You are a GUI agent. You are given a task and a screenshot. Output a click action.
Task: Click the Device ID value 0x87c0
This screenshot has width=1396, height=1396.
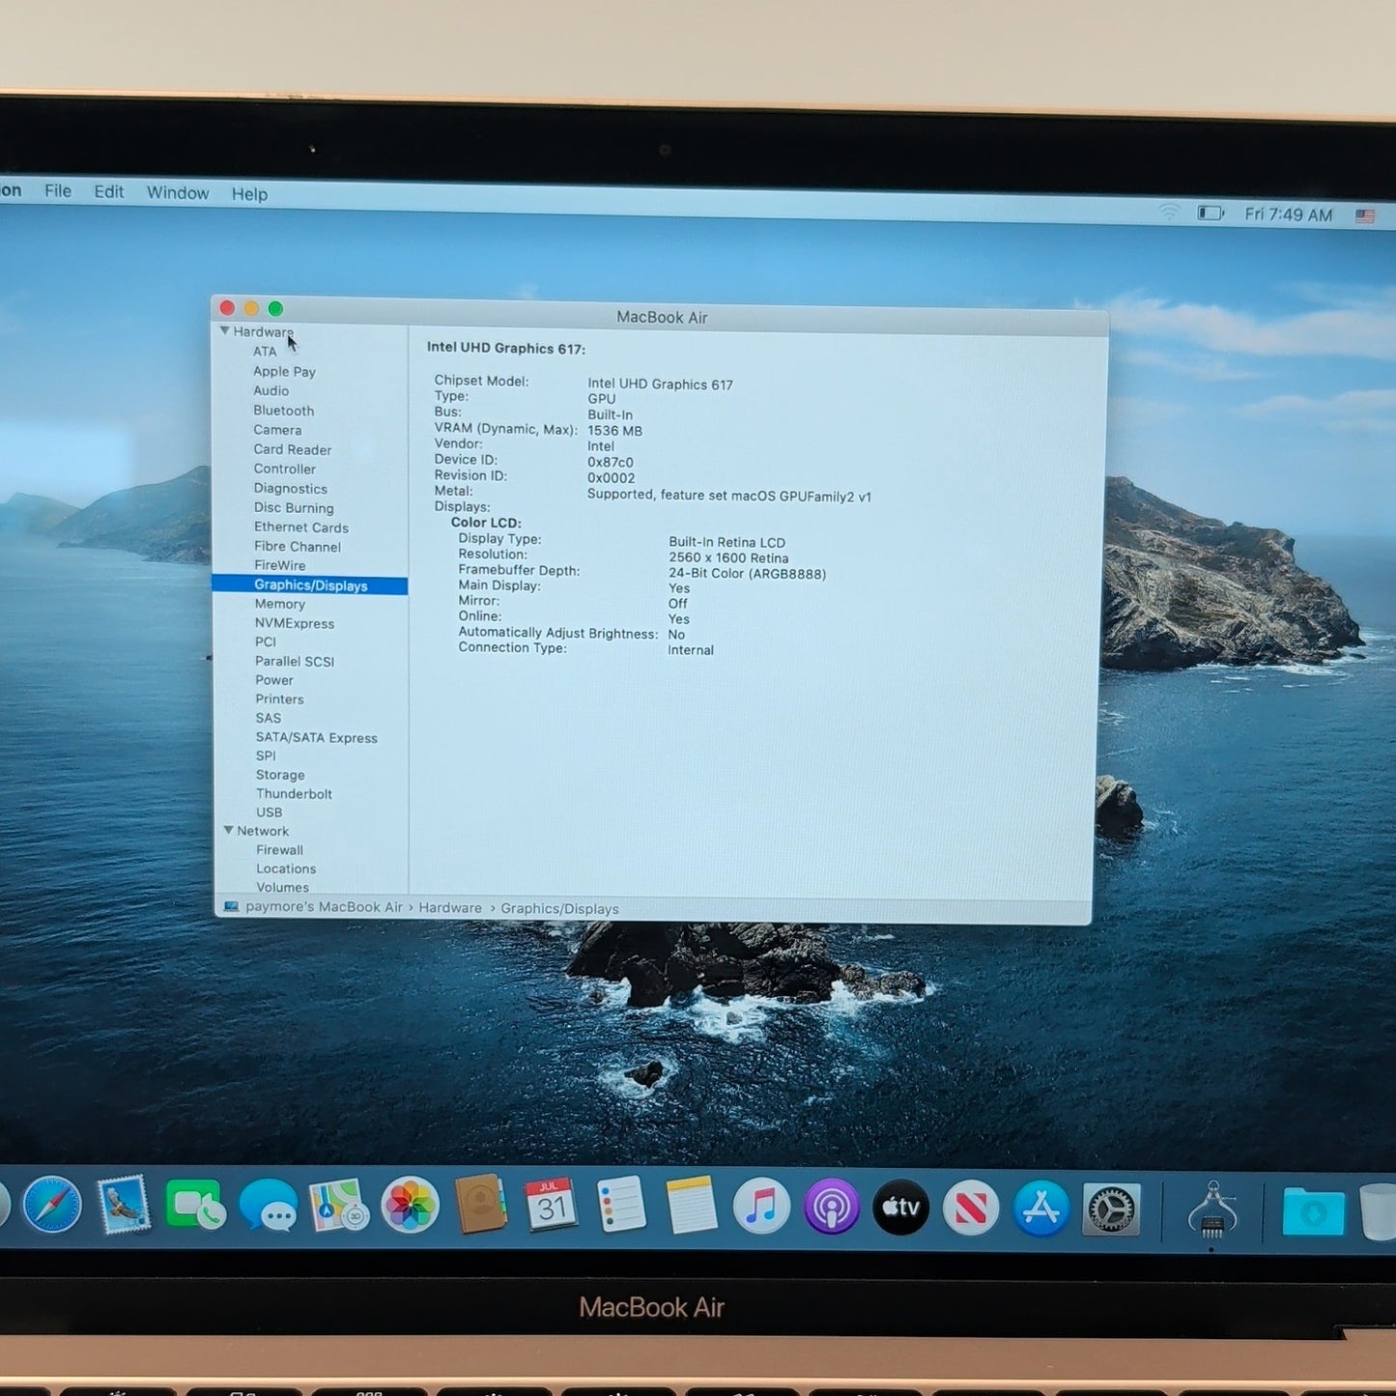tap(610, 462)
